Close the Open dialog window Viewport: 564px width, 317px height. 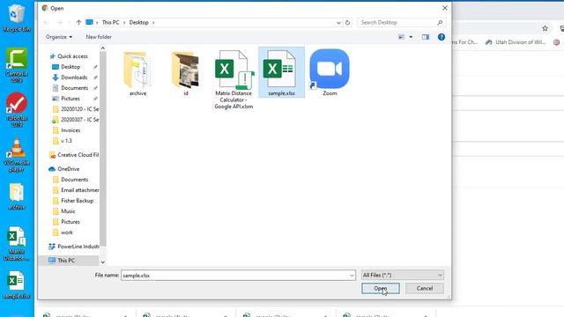coord(444,8)
